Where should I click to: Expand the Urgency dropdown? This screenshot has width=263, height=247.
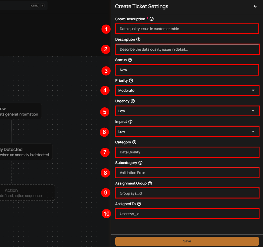tap(187, 111)
